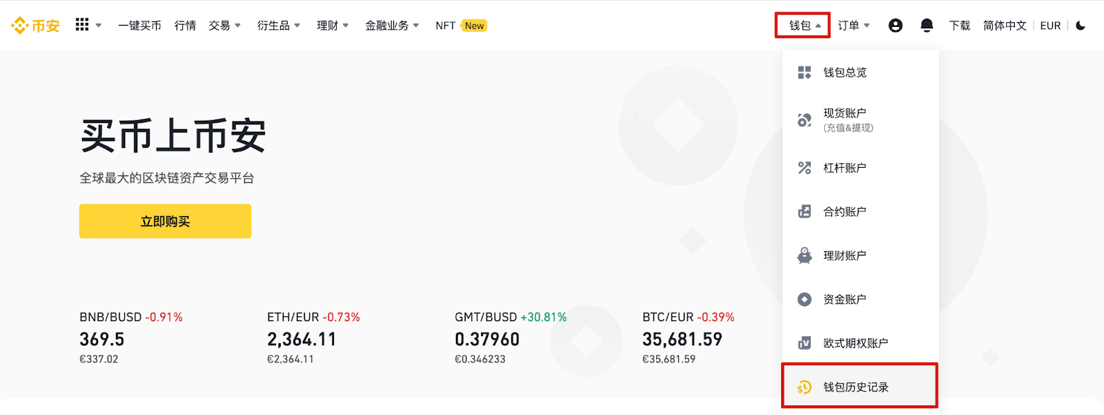1104x415 pixels.
Task: Expand the 衍生品 dropdown
Action: click(x=279, y=26)
